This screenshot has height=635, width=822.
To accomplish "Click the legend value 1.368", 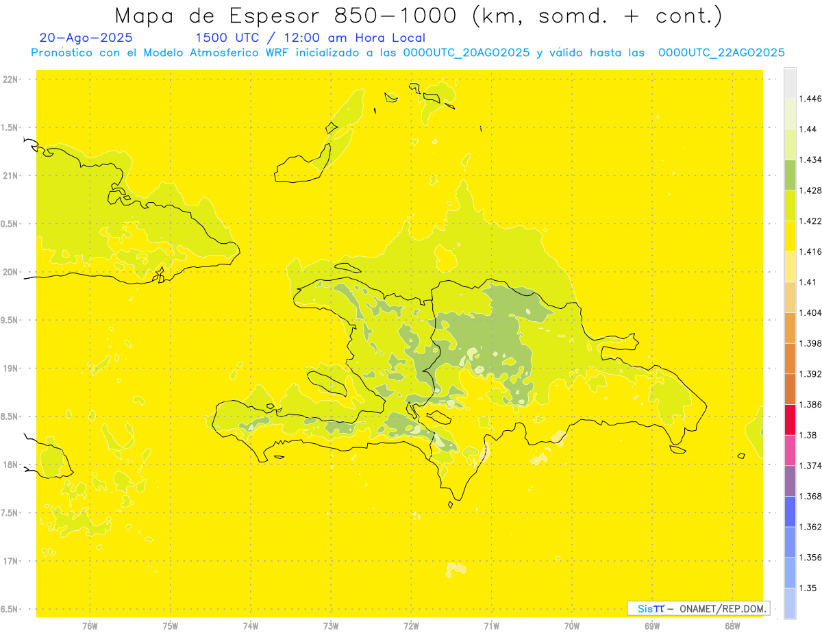I will pos(811,496).
